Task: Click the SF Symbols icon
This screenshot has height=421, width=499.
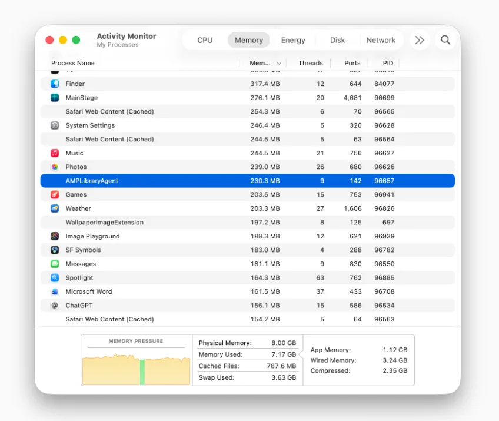Action: pyautogui.click(x=55, y=250)
